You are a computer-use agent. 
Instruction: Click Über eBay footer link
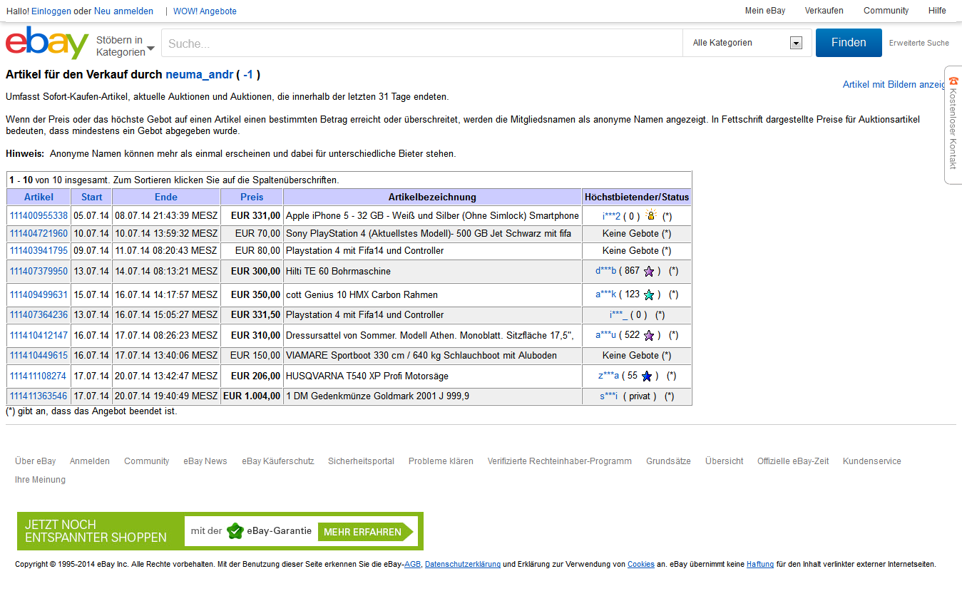tap(36, 461)
